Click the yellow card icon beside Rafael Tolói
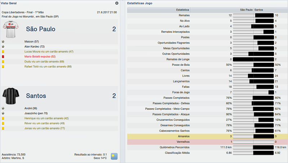 [3, 67]
